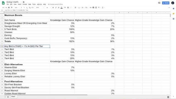Toggle strikethrough formatting
This screenshot has width=176, height=99.
pyautogui.click(x=59, y=7)
